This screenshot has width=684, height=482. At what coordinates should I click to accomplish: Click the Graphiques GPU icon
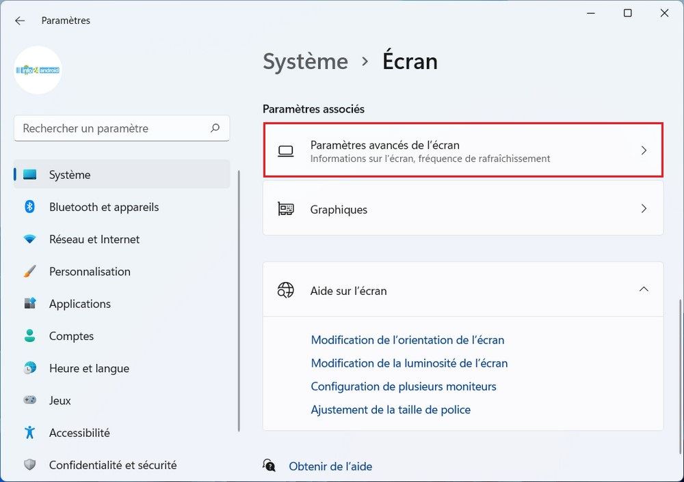coord(285,208)
